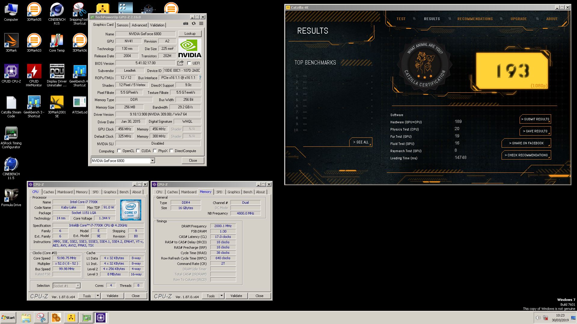Click the GPU-Z refresh icon
The image size is (577, 324).
(x=194, y=24)
